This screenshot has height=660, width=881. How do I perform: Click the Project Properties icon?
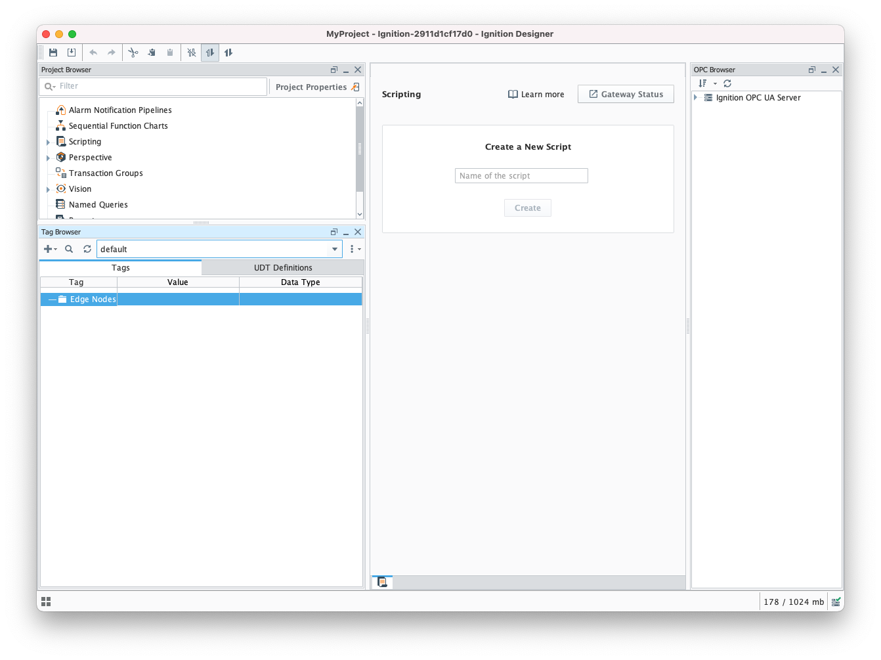pos(355,87)
